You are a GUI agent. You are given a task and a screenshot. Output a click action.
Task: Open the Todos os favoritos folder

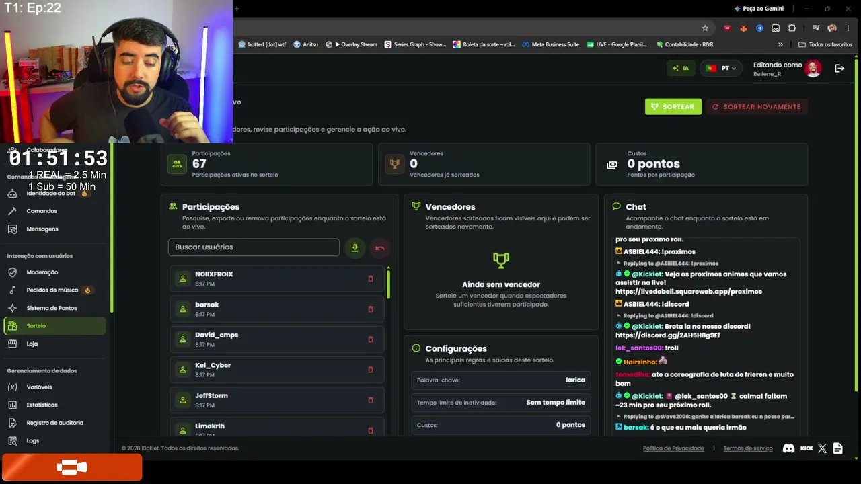click(x=825, y=44)
